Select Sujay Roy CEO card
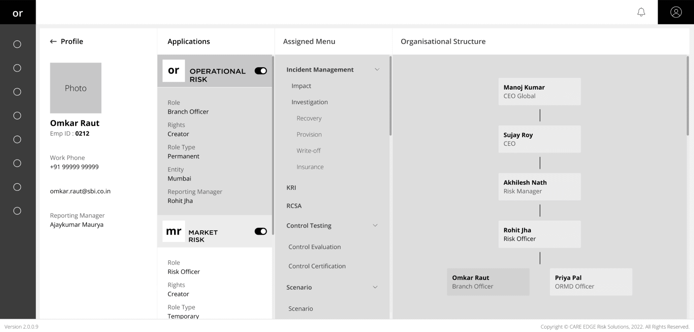The height and width of the screenshot is (332, 694). tap(539, 139)
